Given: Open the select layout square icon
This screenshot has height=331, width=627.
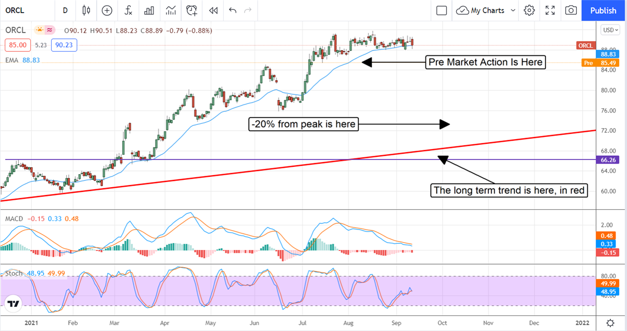Looking at the screenshot, I should (442, 10).
